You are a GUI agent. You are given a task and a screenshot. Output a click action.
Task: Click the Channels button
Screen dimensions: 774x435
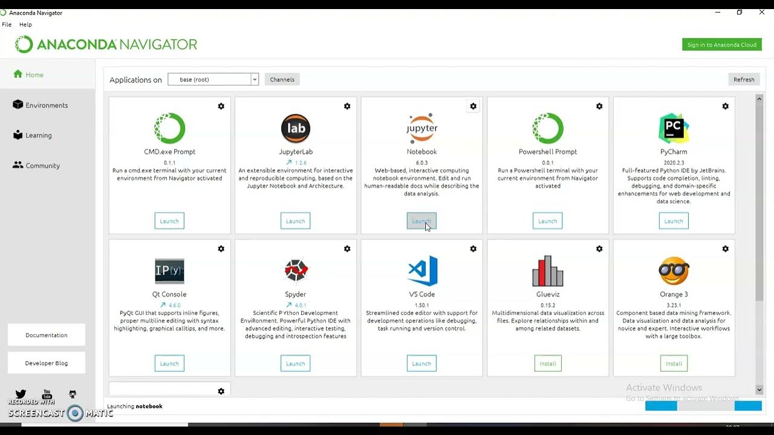tap(282, 79)
